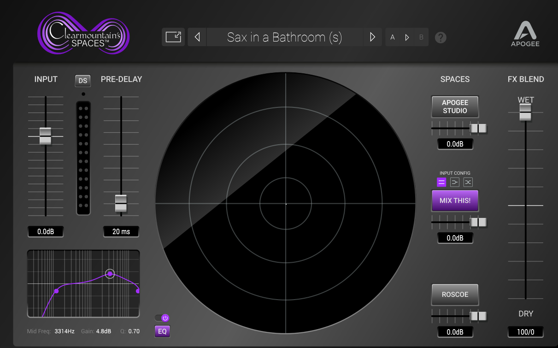Click the Mix This! level slider handle
Screen dimensions: 558x348
(478, 223)
